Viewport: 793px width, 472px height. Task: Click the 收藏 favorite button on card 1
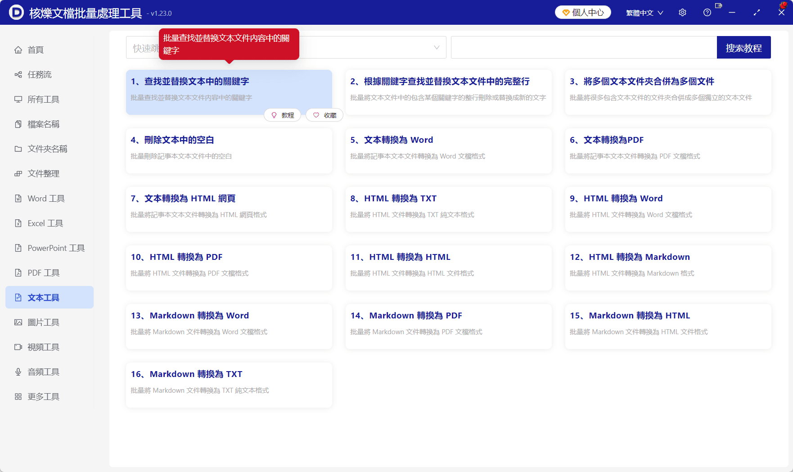coord(324,115)
